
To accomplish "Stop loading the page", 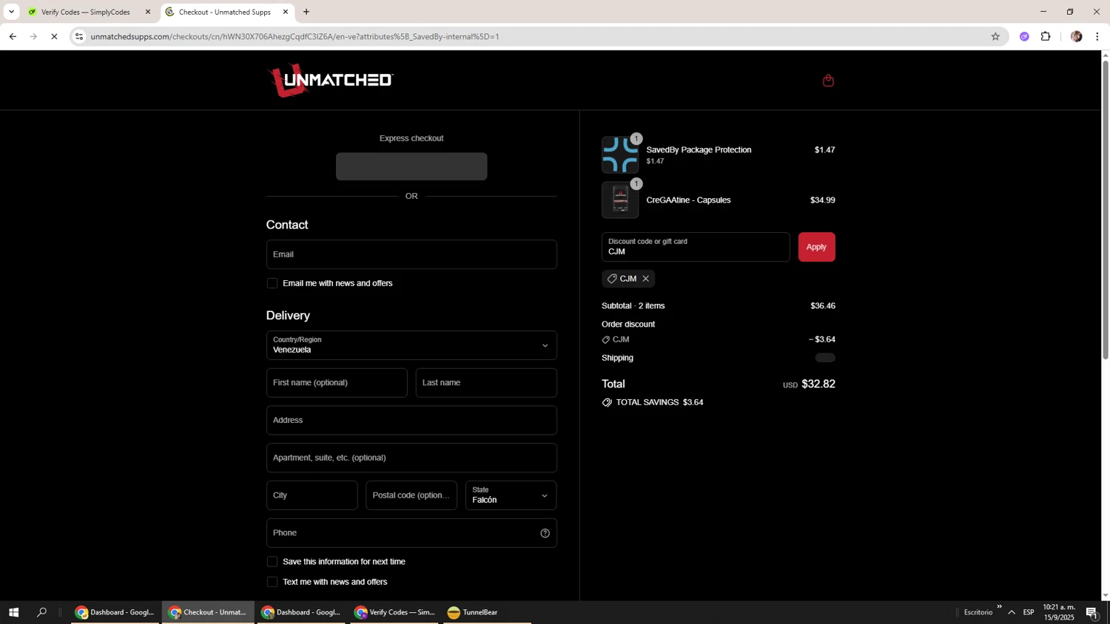I will coord(54,36).
